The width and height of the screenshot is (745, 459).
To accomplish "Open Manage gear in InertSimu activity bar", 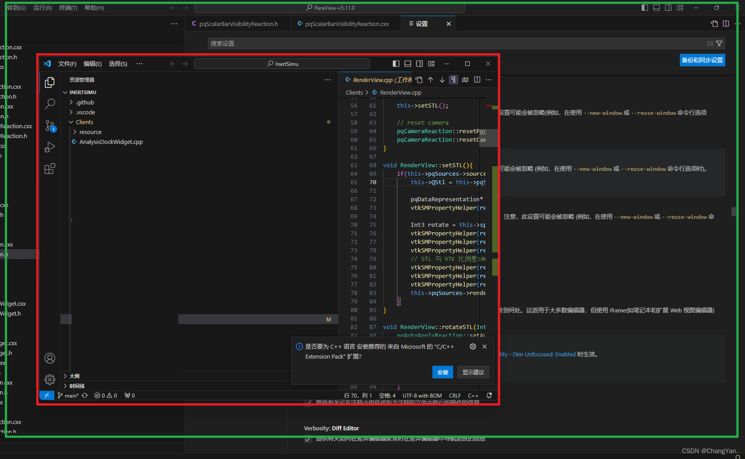I will (50, 380).
